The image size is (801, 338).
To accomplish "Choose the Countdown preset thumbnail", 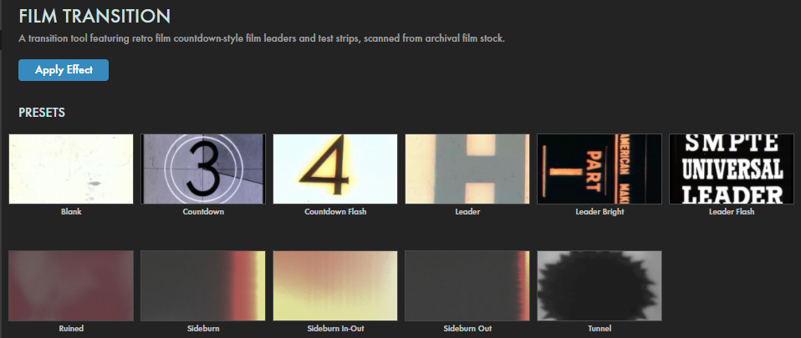I will (203, 169).
